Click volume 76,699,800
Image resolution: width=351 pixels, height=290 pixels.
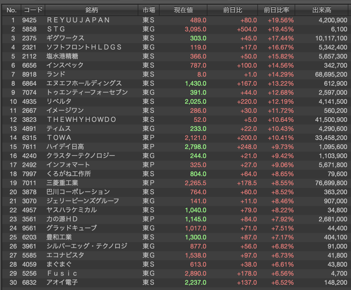click(x=331, y=183)
